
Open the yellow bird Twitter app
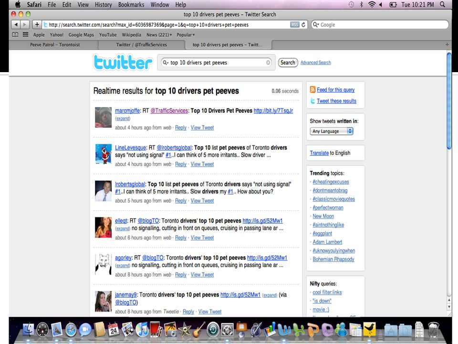click(369, 330)
